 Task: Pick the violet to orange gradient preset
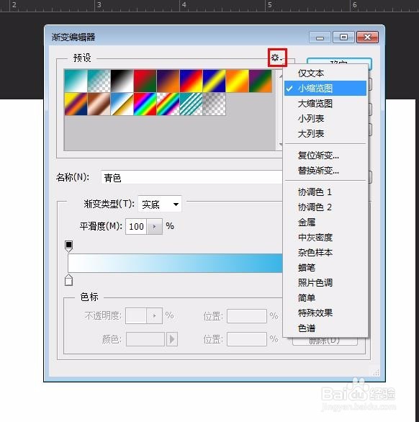[168, 81]
